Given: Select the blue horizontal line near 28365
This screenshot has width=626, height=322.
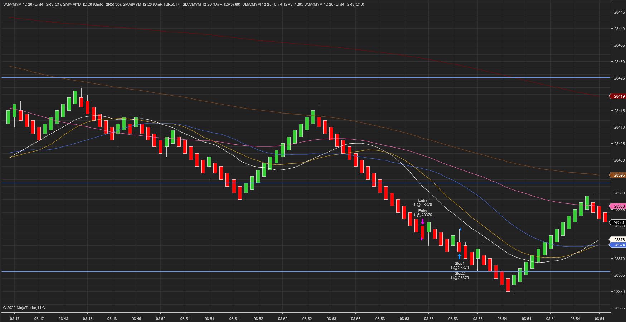Looking at the screenshot, I should [x=306, y=271].
